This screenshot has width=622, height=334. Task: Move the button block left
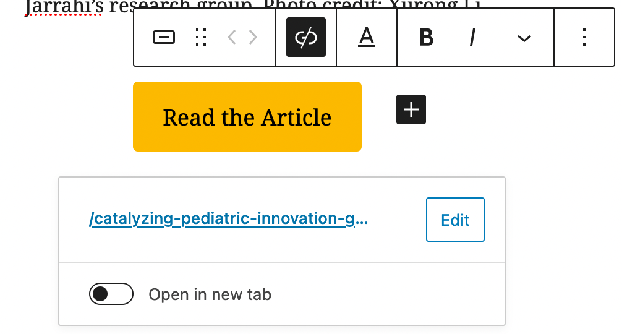tap(232, 38)
